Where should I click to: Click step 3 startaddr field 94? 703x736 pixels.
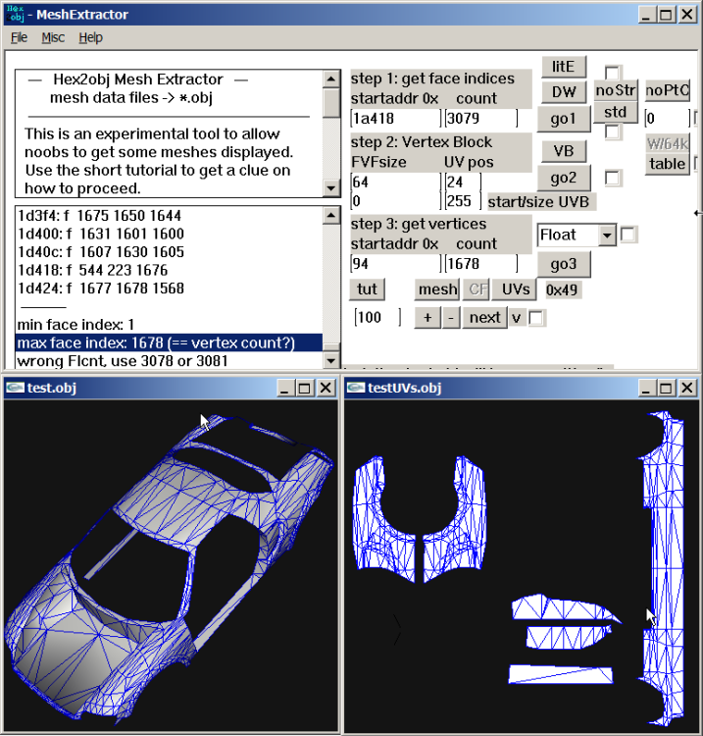pos(395,264)
